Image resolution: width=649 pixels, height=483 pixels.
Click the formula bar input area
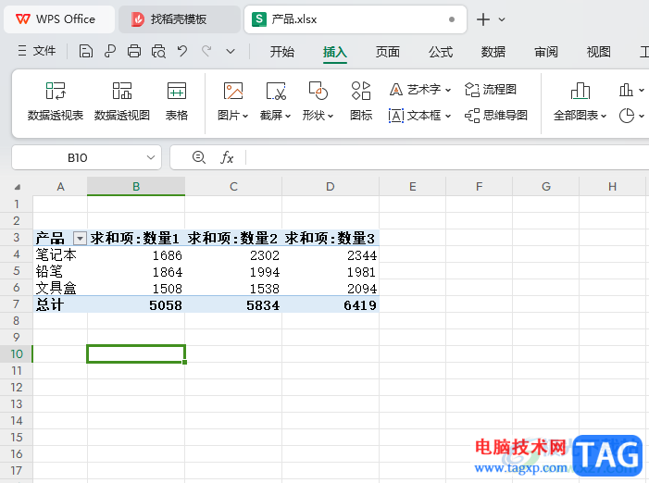pyautogui.click(x=447, y=157)
